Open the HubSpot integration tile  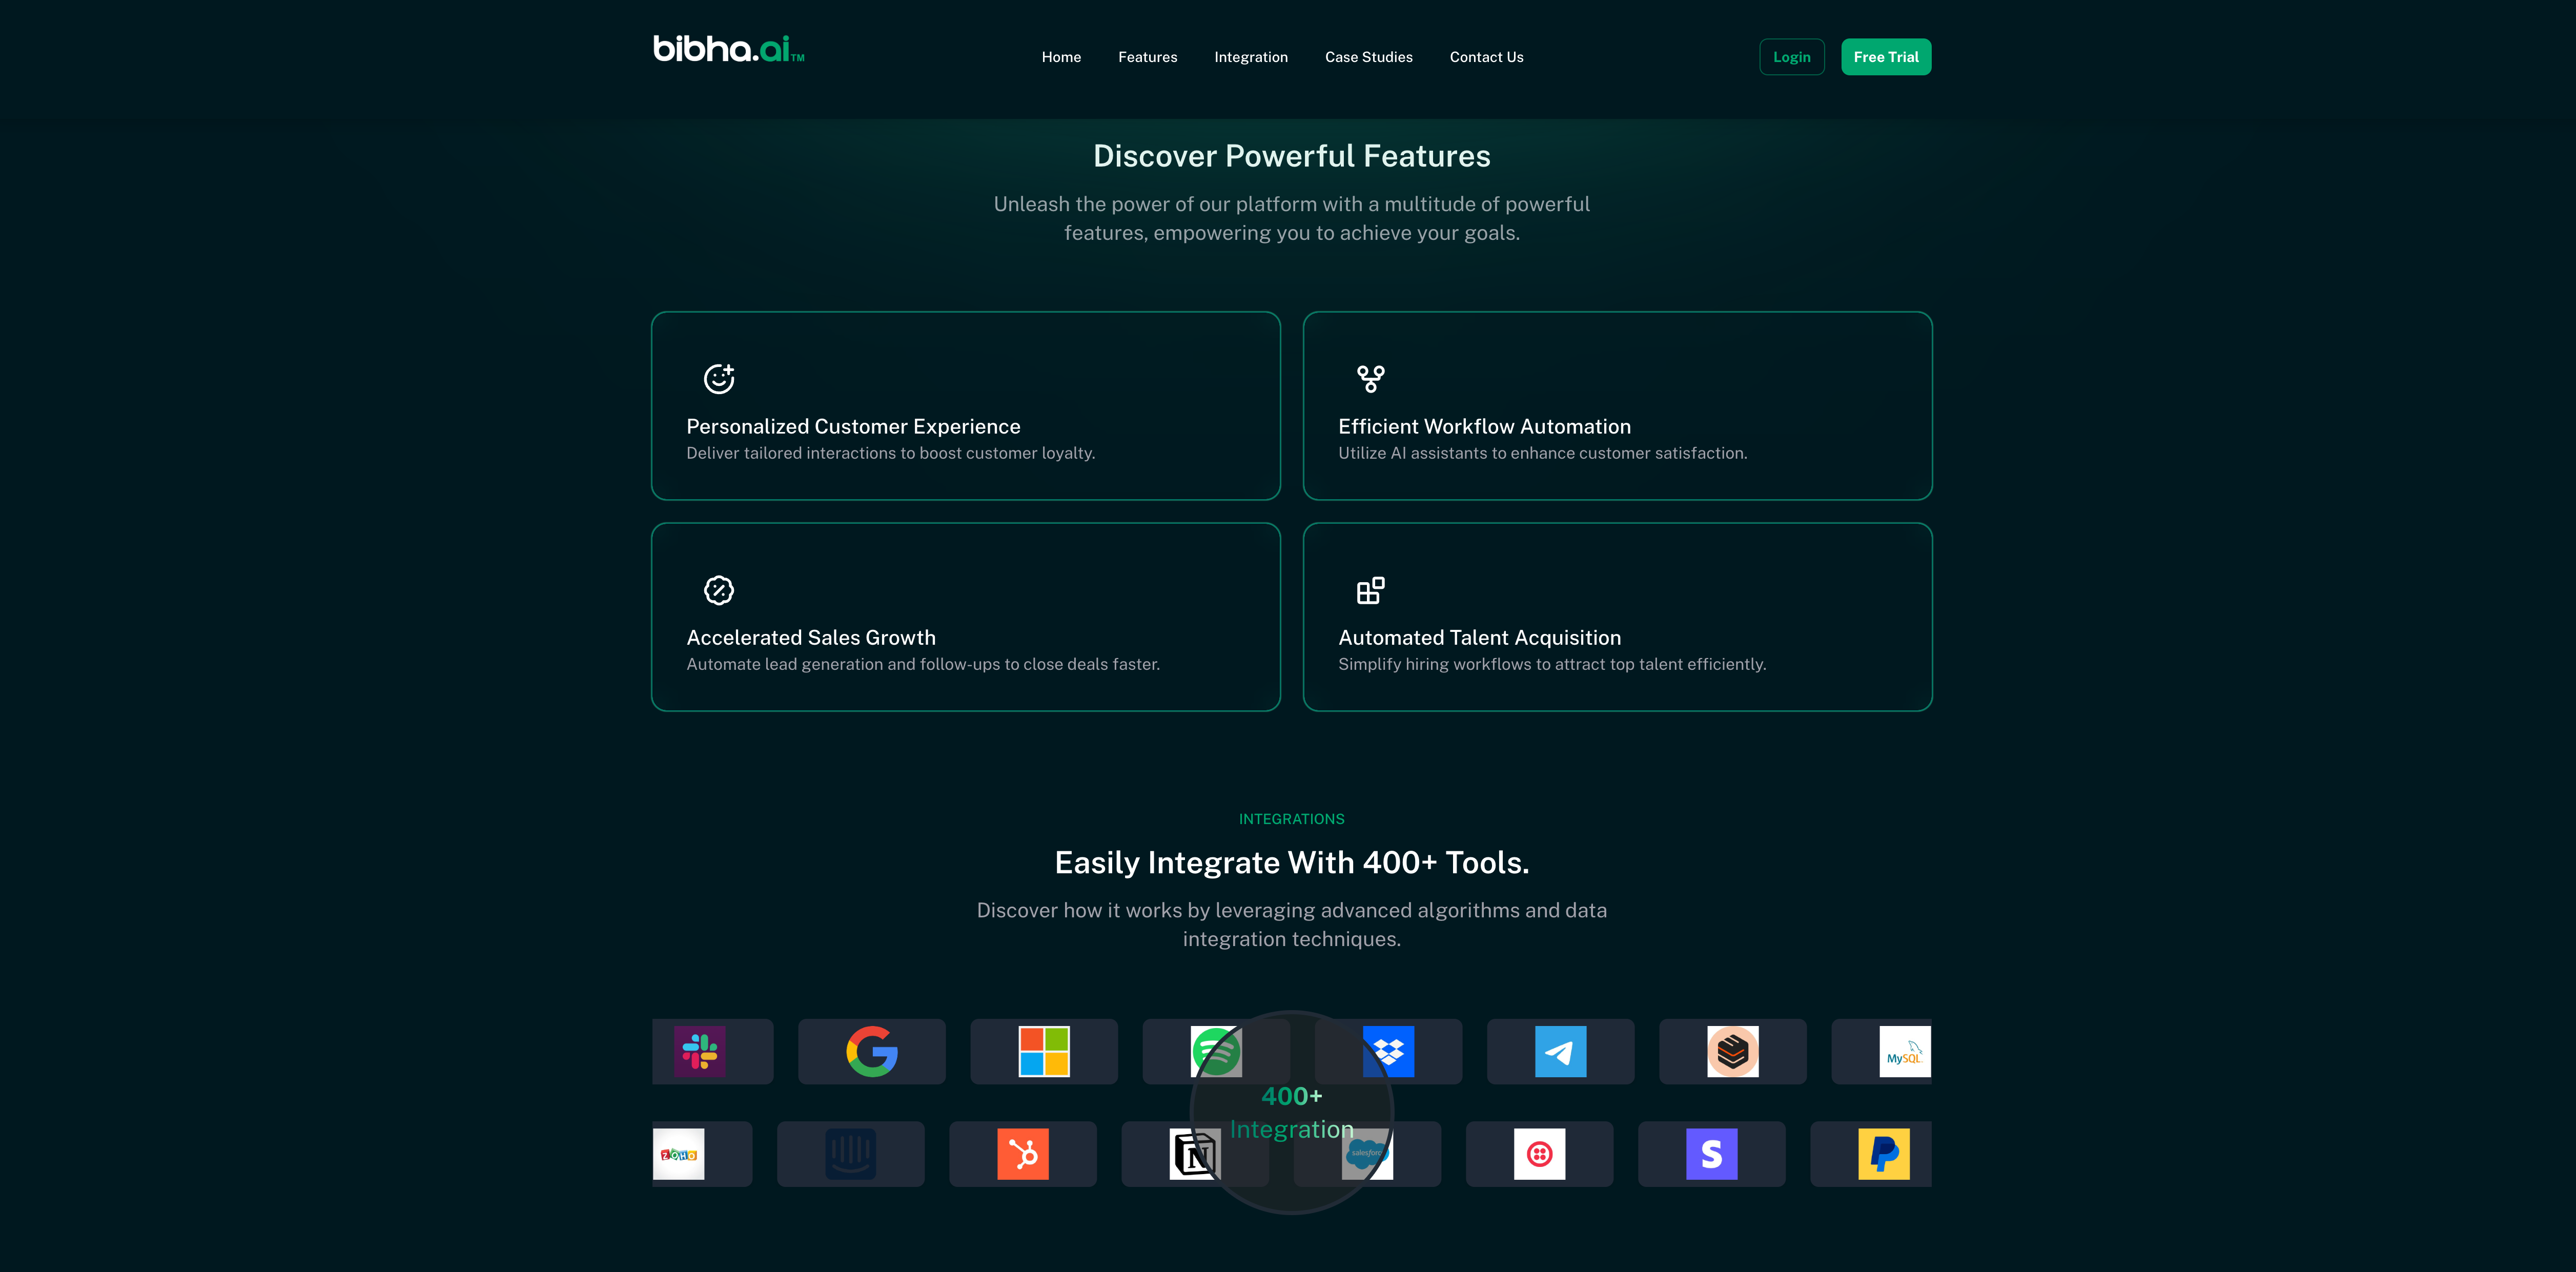[x=1022, y=1154]
